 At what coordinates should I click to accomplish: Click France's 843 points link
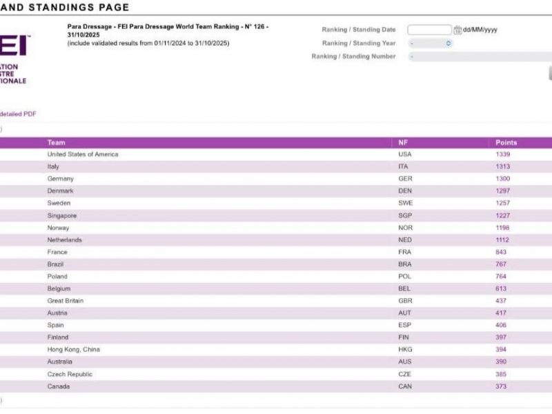point(501,252)
